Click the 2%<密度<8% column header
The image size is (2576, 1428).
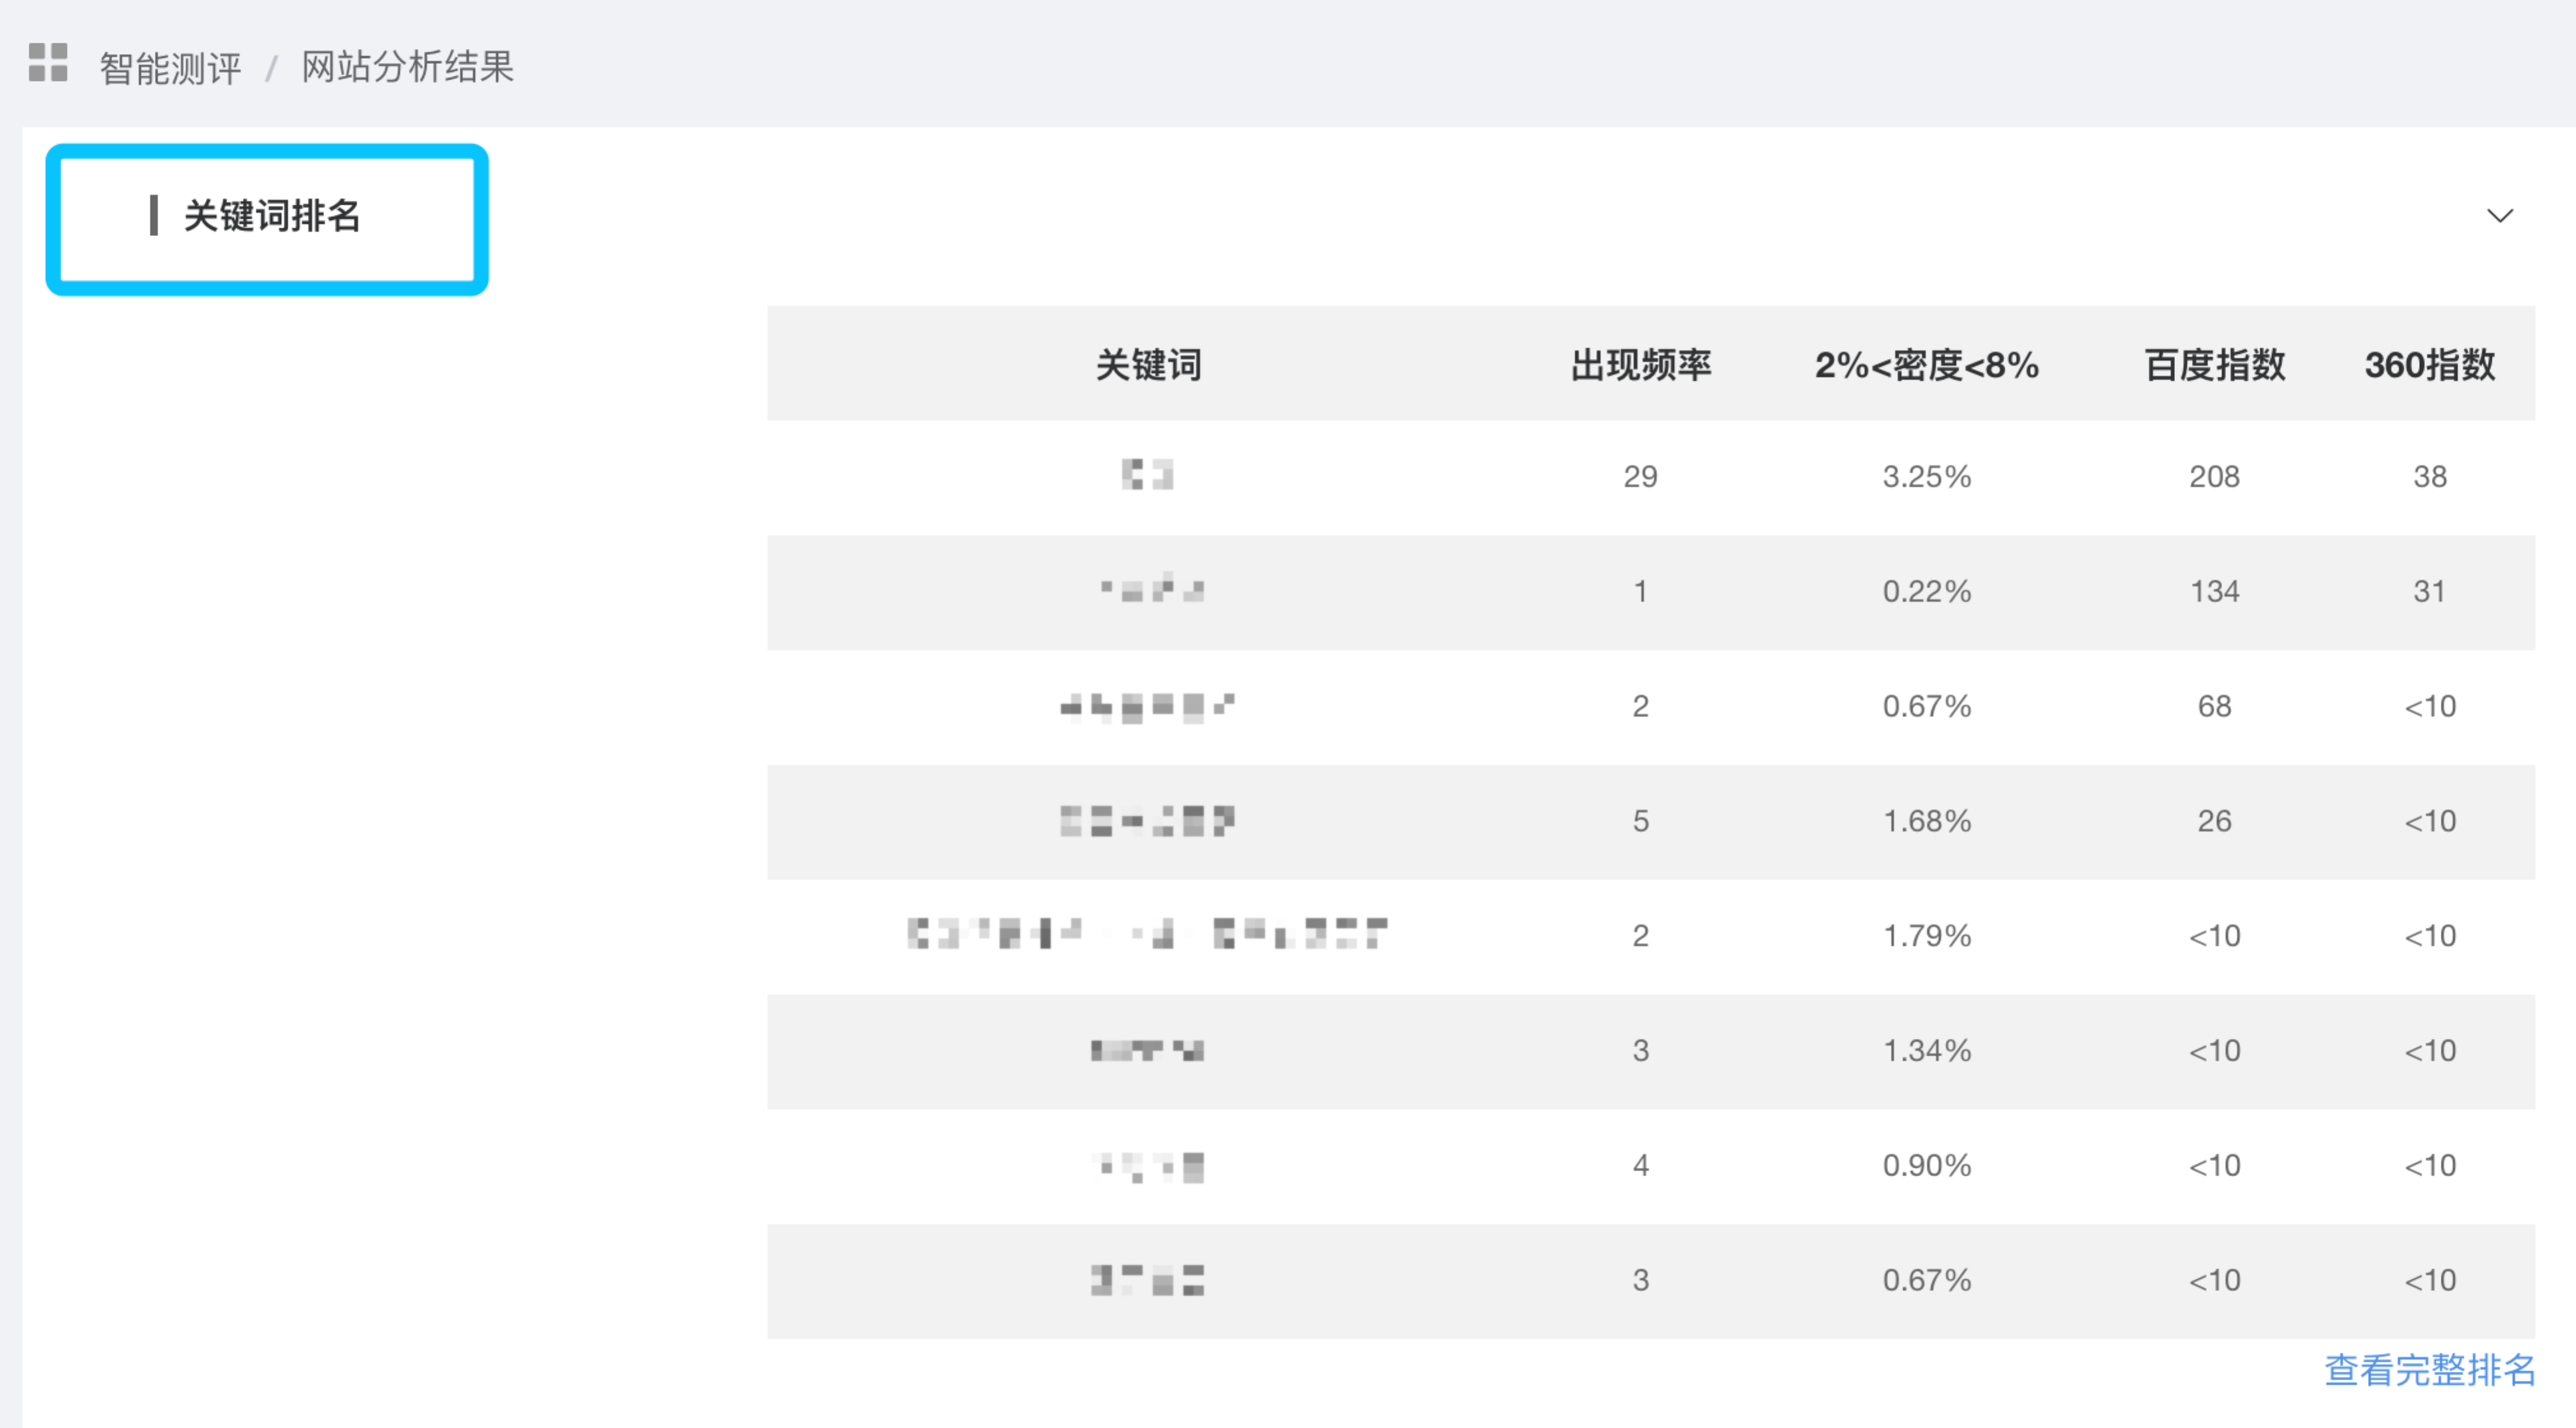[1926, 365]
